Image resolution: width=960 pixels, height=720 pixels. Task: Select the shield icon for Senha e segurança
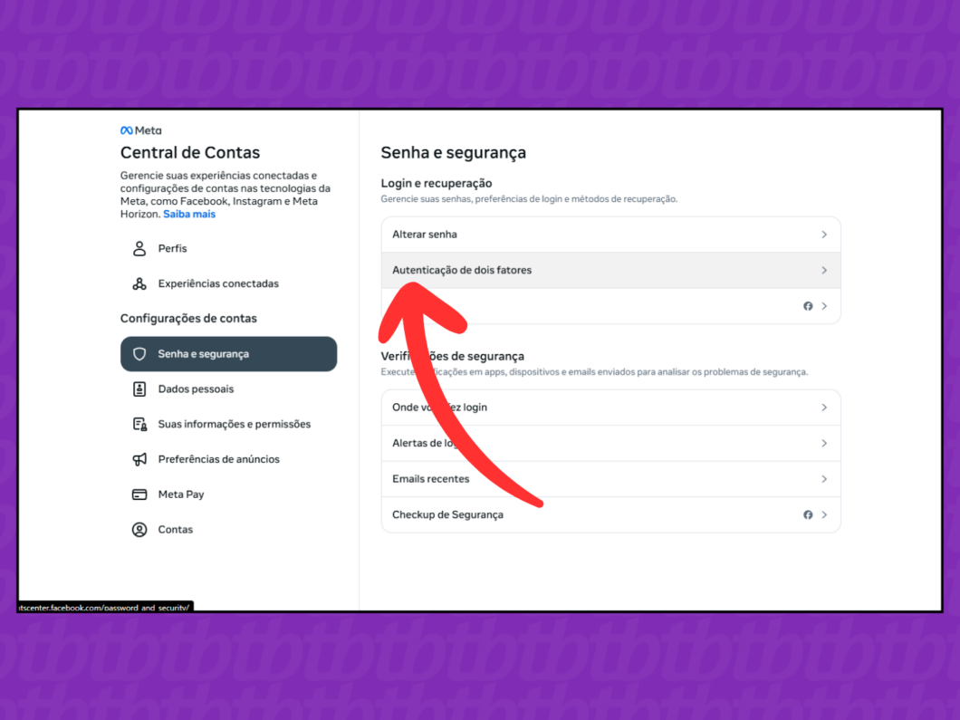click(x=140, y=353)
